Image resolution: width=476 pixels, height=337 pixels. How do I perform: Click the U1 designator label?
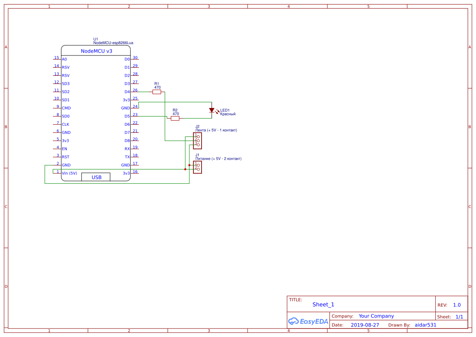[96, 39]
